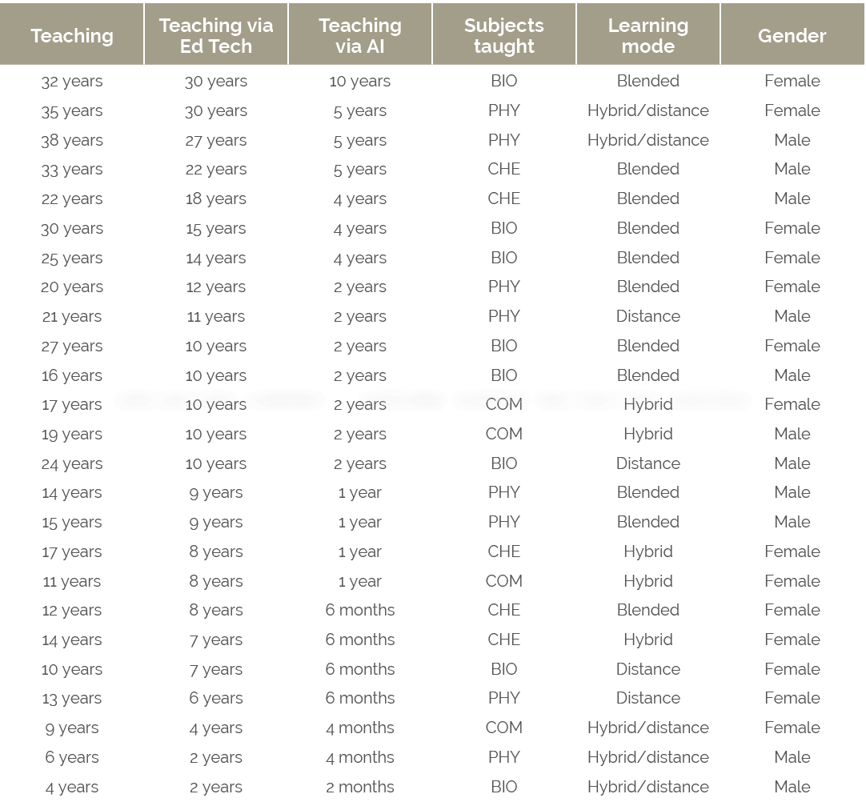
Task: Select the COM subject beside 19 years
Action: tap(503, 433)
